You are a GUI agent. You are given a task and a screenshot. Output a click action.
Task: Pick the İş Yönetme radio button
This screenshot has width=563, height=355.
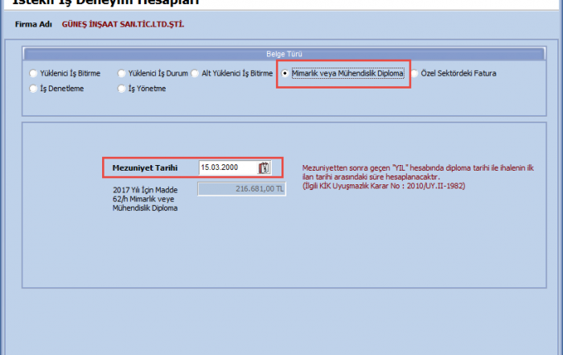click(122, 89)
